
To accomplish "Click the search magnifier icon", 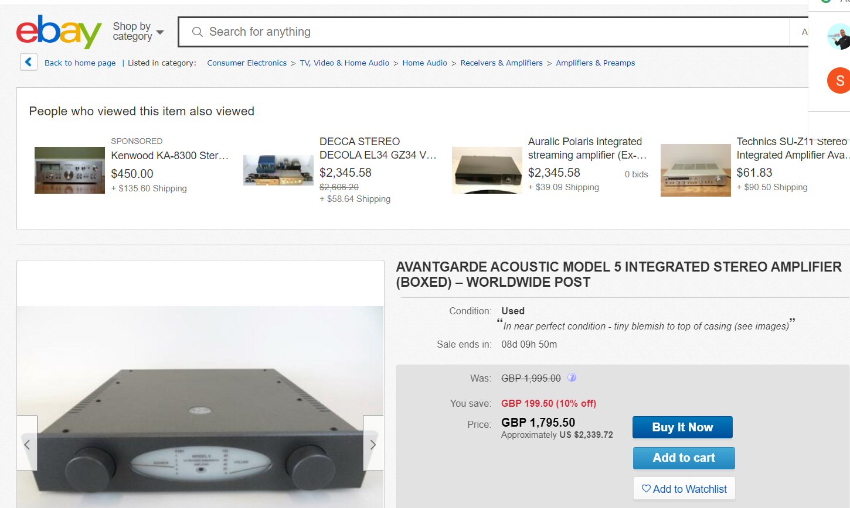I will click(x=198, y=32).
